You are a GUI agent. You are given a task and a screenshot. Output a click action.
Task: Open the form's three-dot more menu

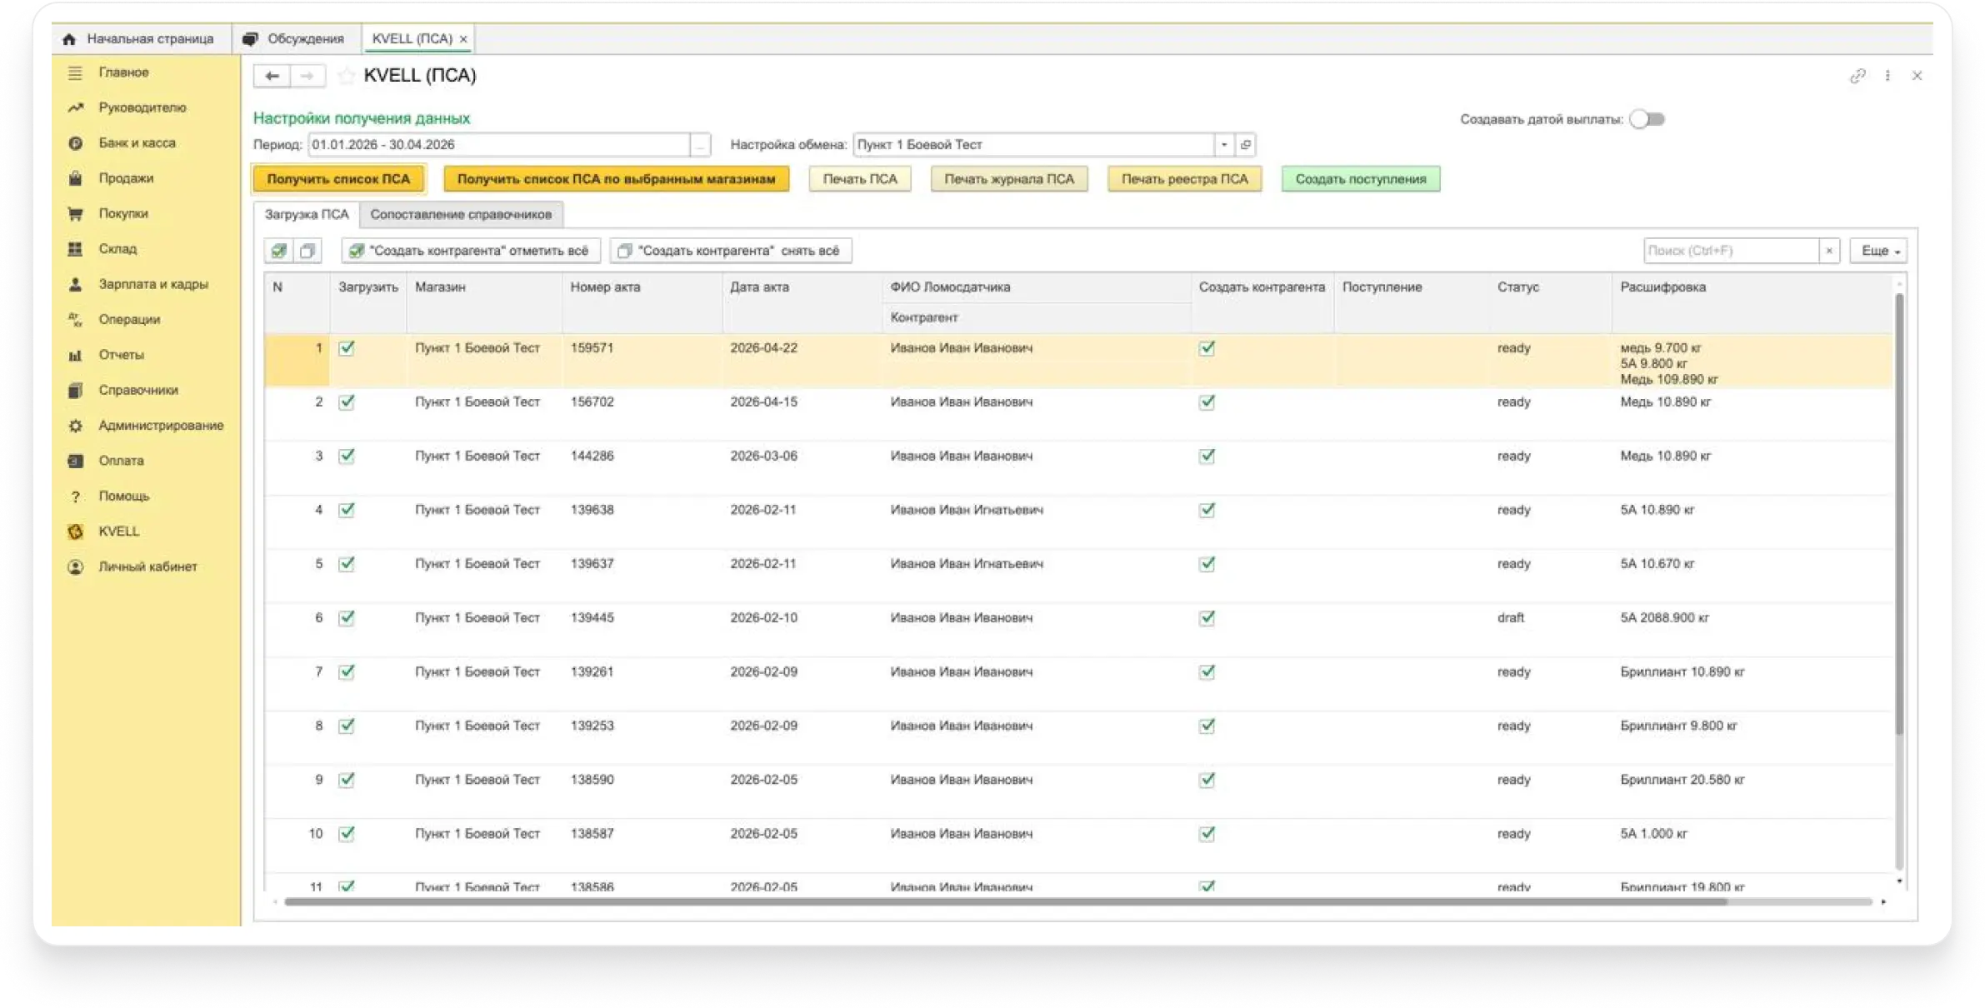coord(1887,76)
